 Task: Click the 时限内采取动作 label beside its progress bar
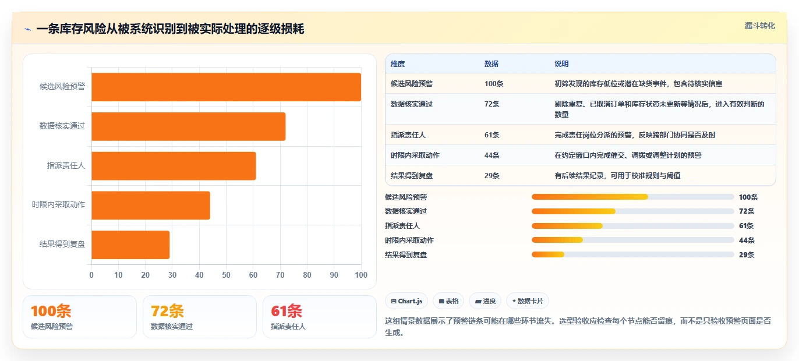point(409,240)
